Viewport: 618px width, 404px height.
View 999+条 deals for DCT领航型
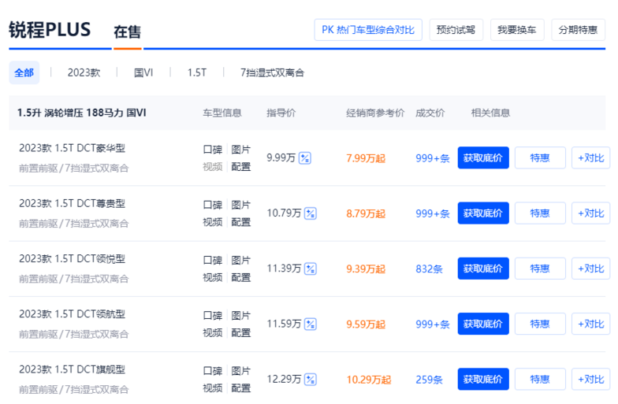click(433, 324)
